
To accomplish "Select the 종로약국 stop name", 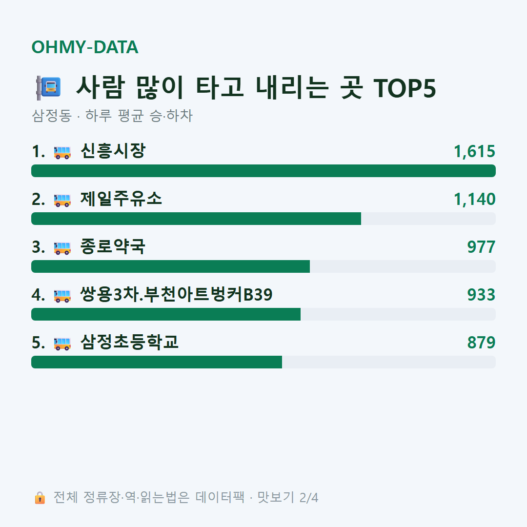I will point(113,246).
